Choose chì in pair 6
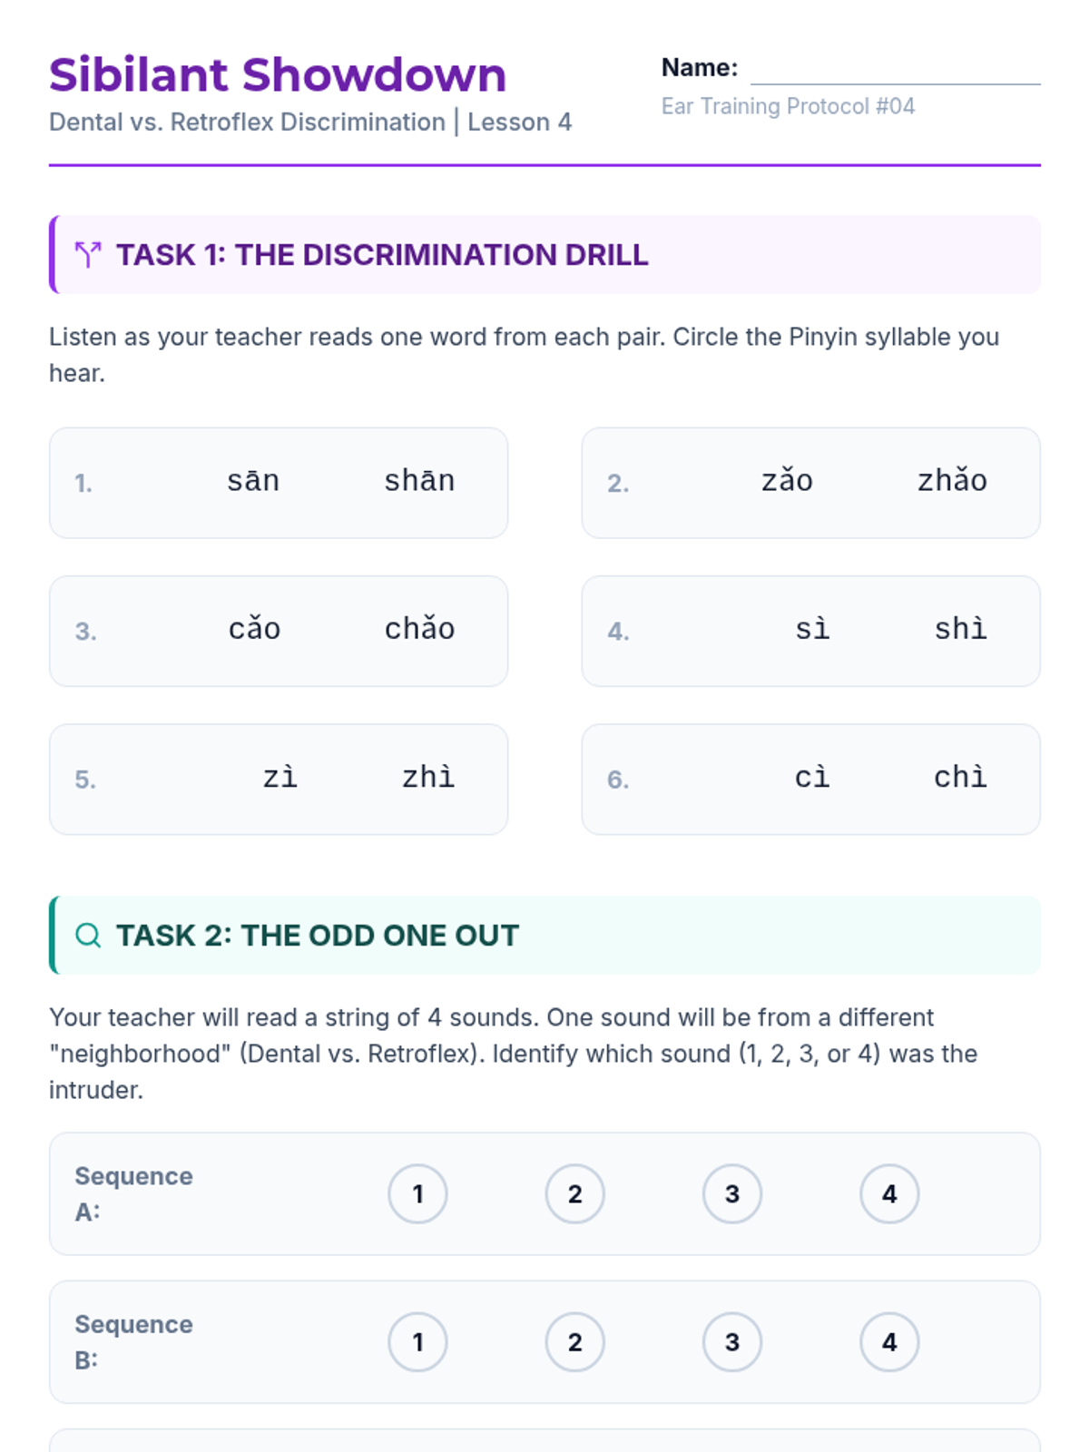This screenshot has height=1452, width=1089. 961,778
